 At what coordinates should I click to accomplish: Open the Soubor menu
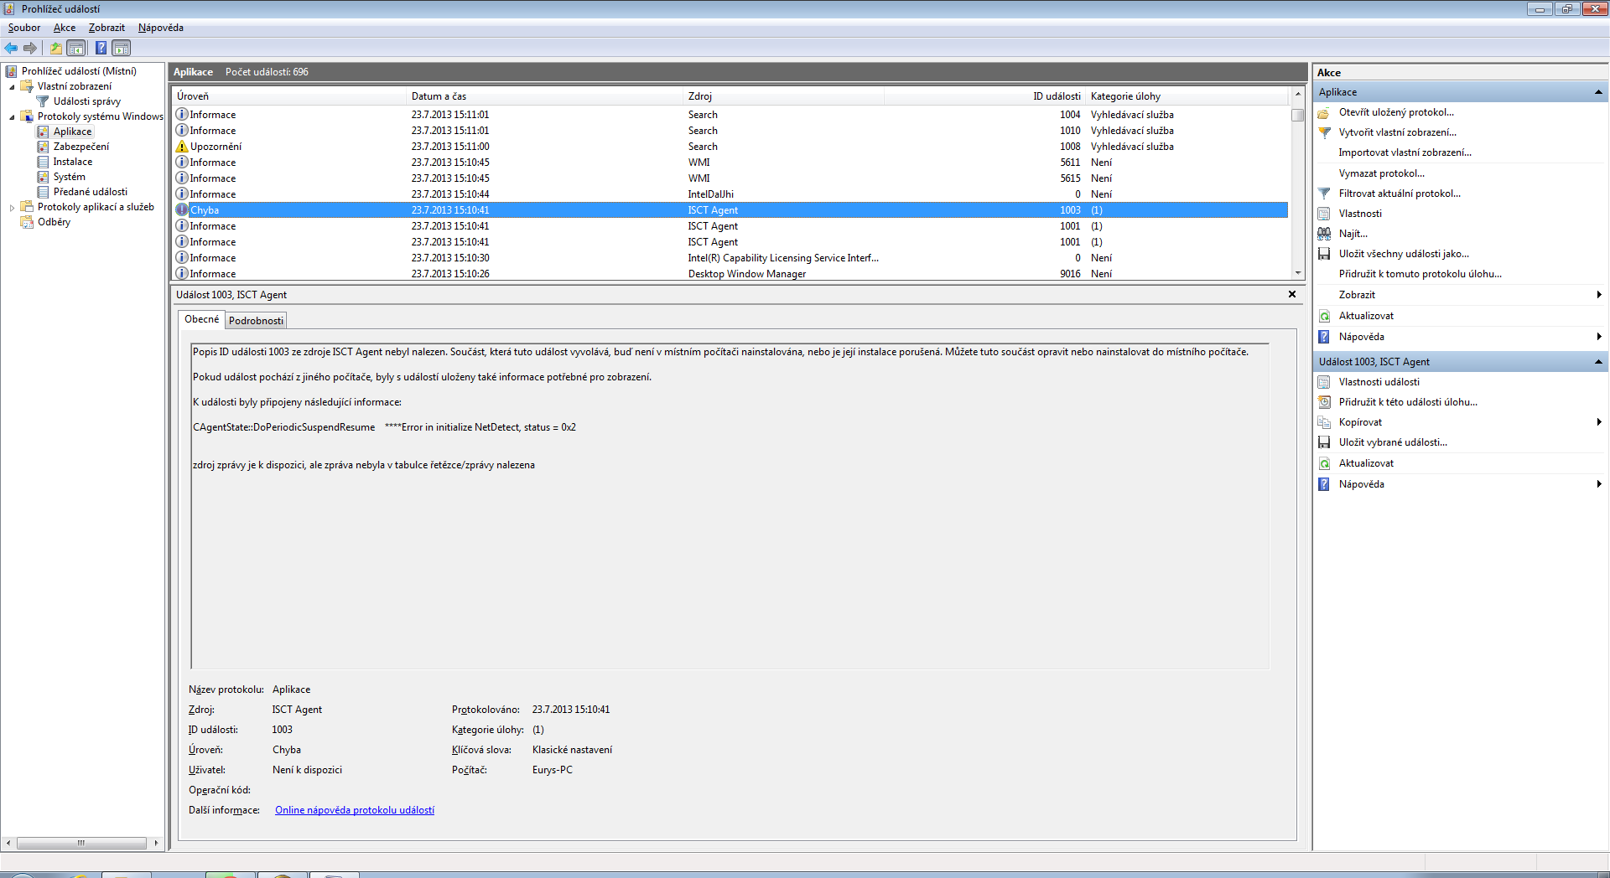24,28
